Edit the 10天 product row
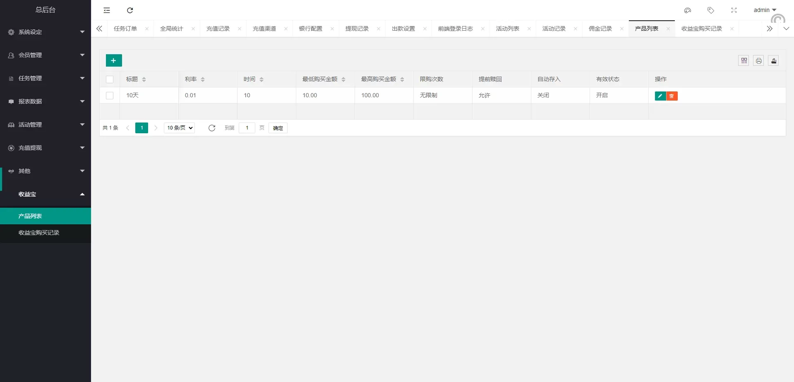The width and height of the screenshot is (794, 382). click(x=660, y=96)
